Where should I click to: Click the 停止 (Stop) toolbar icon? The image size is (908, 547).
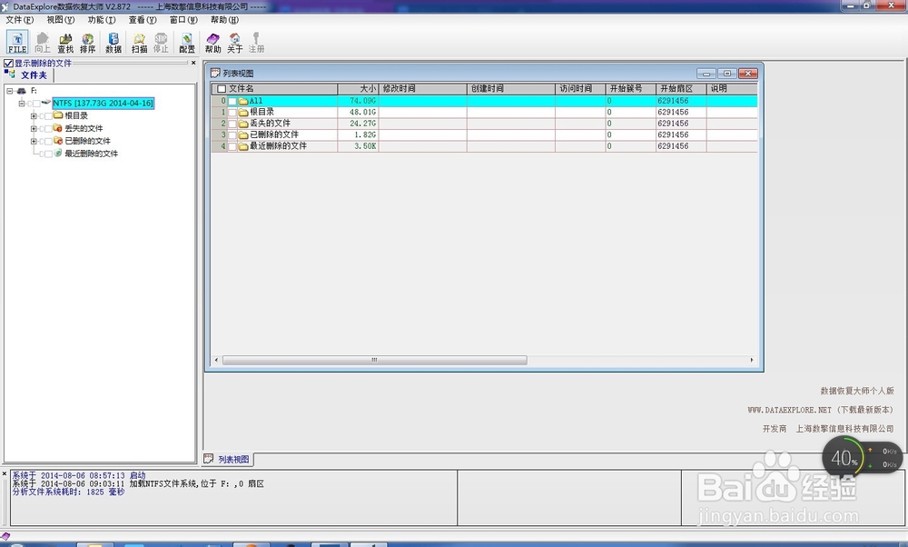pyautogui.click(x=161, y=43)
